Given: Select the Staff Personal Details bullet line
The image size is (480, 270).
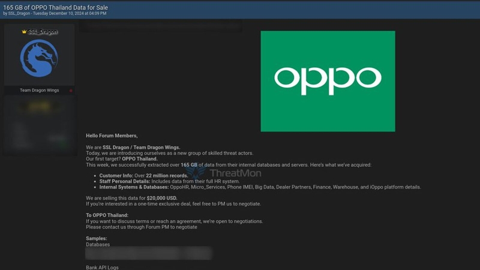Looking at the screenshot, I should (169, 181).
